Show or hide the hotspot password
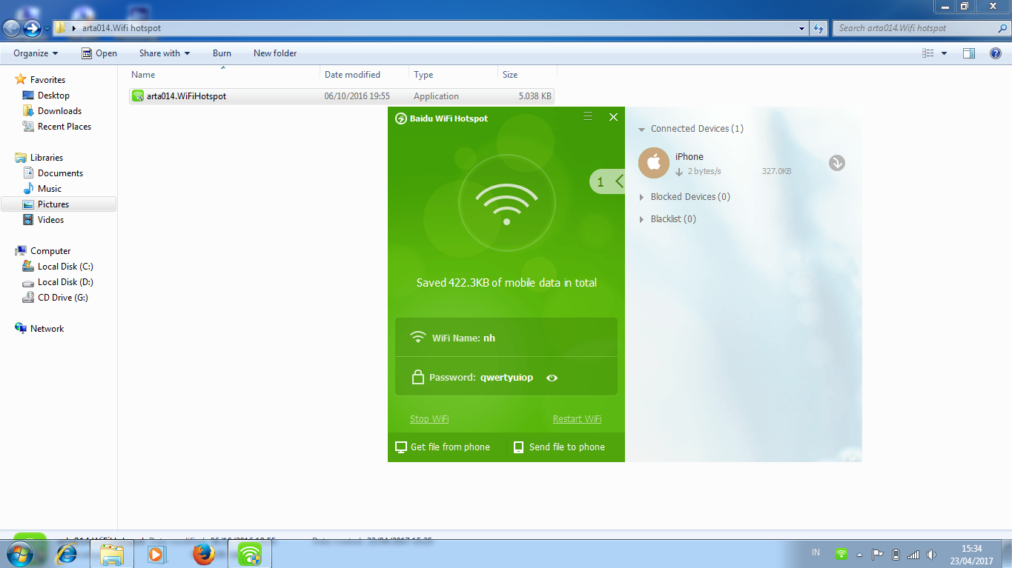Viewport: 1012px width, 568px height. (552, 378)
